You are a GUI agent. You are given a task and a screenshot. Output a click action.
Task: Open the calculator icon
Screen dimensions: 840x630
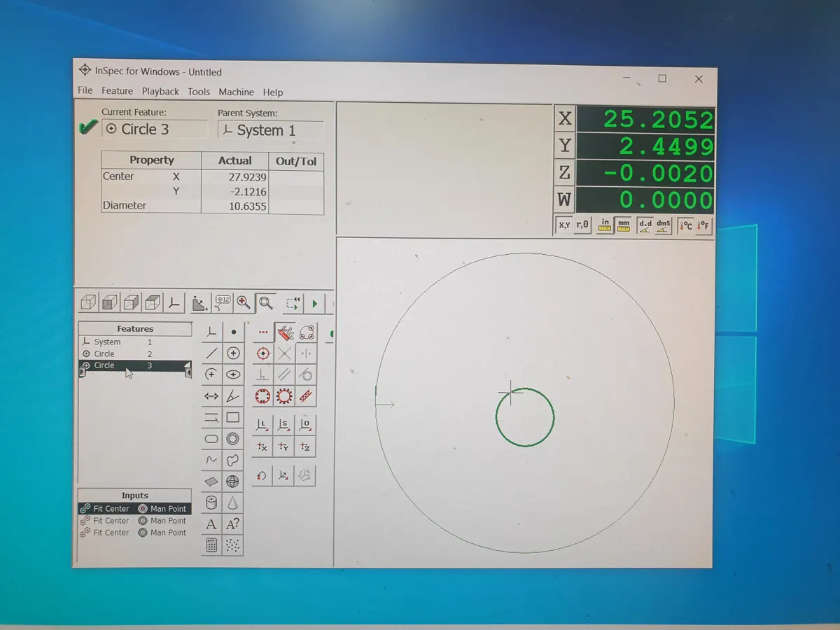[211, 545]
